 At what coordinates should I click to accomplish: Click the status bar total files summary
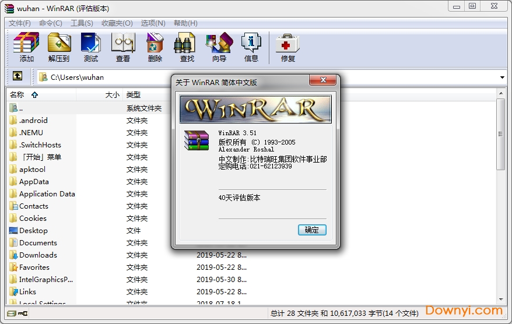click(345, 314)
